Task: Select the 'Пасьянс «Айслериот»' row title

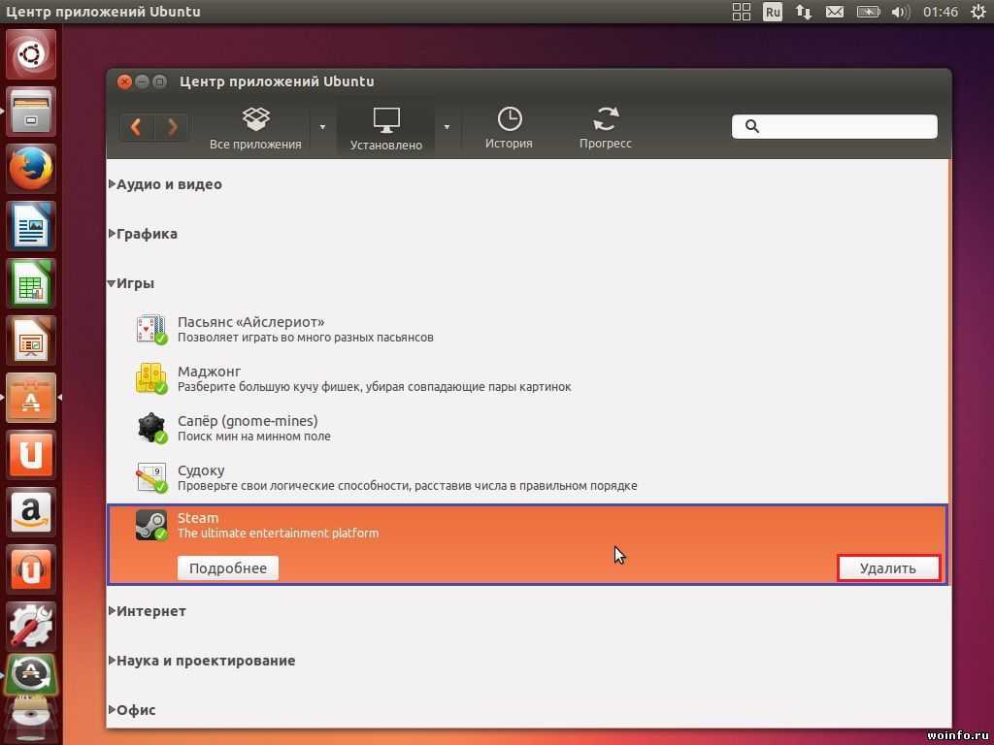Action: coord(251,322)
